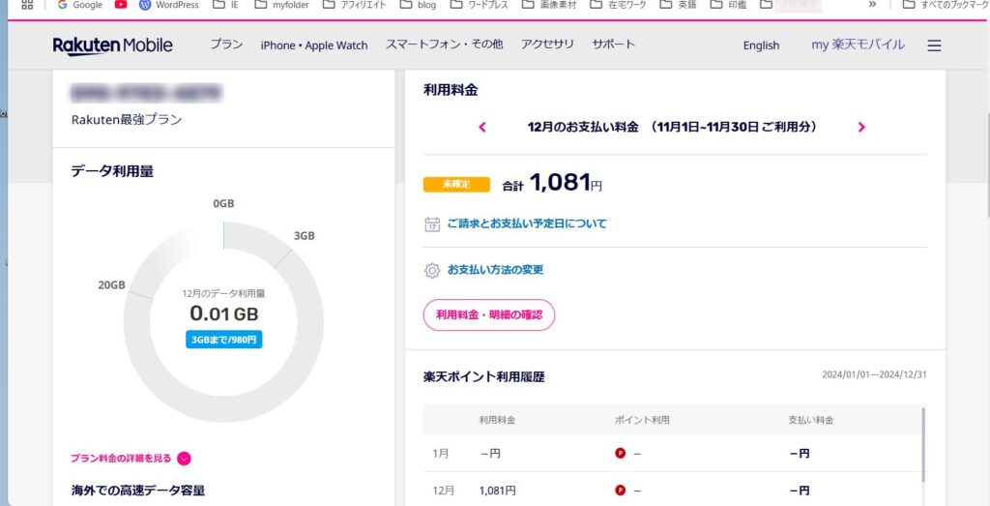Click the point icon in the 12月 row
The image size is (990, 506).
[620, 490]
